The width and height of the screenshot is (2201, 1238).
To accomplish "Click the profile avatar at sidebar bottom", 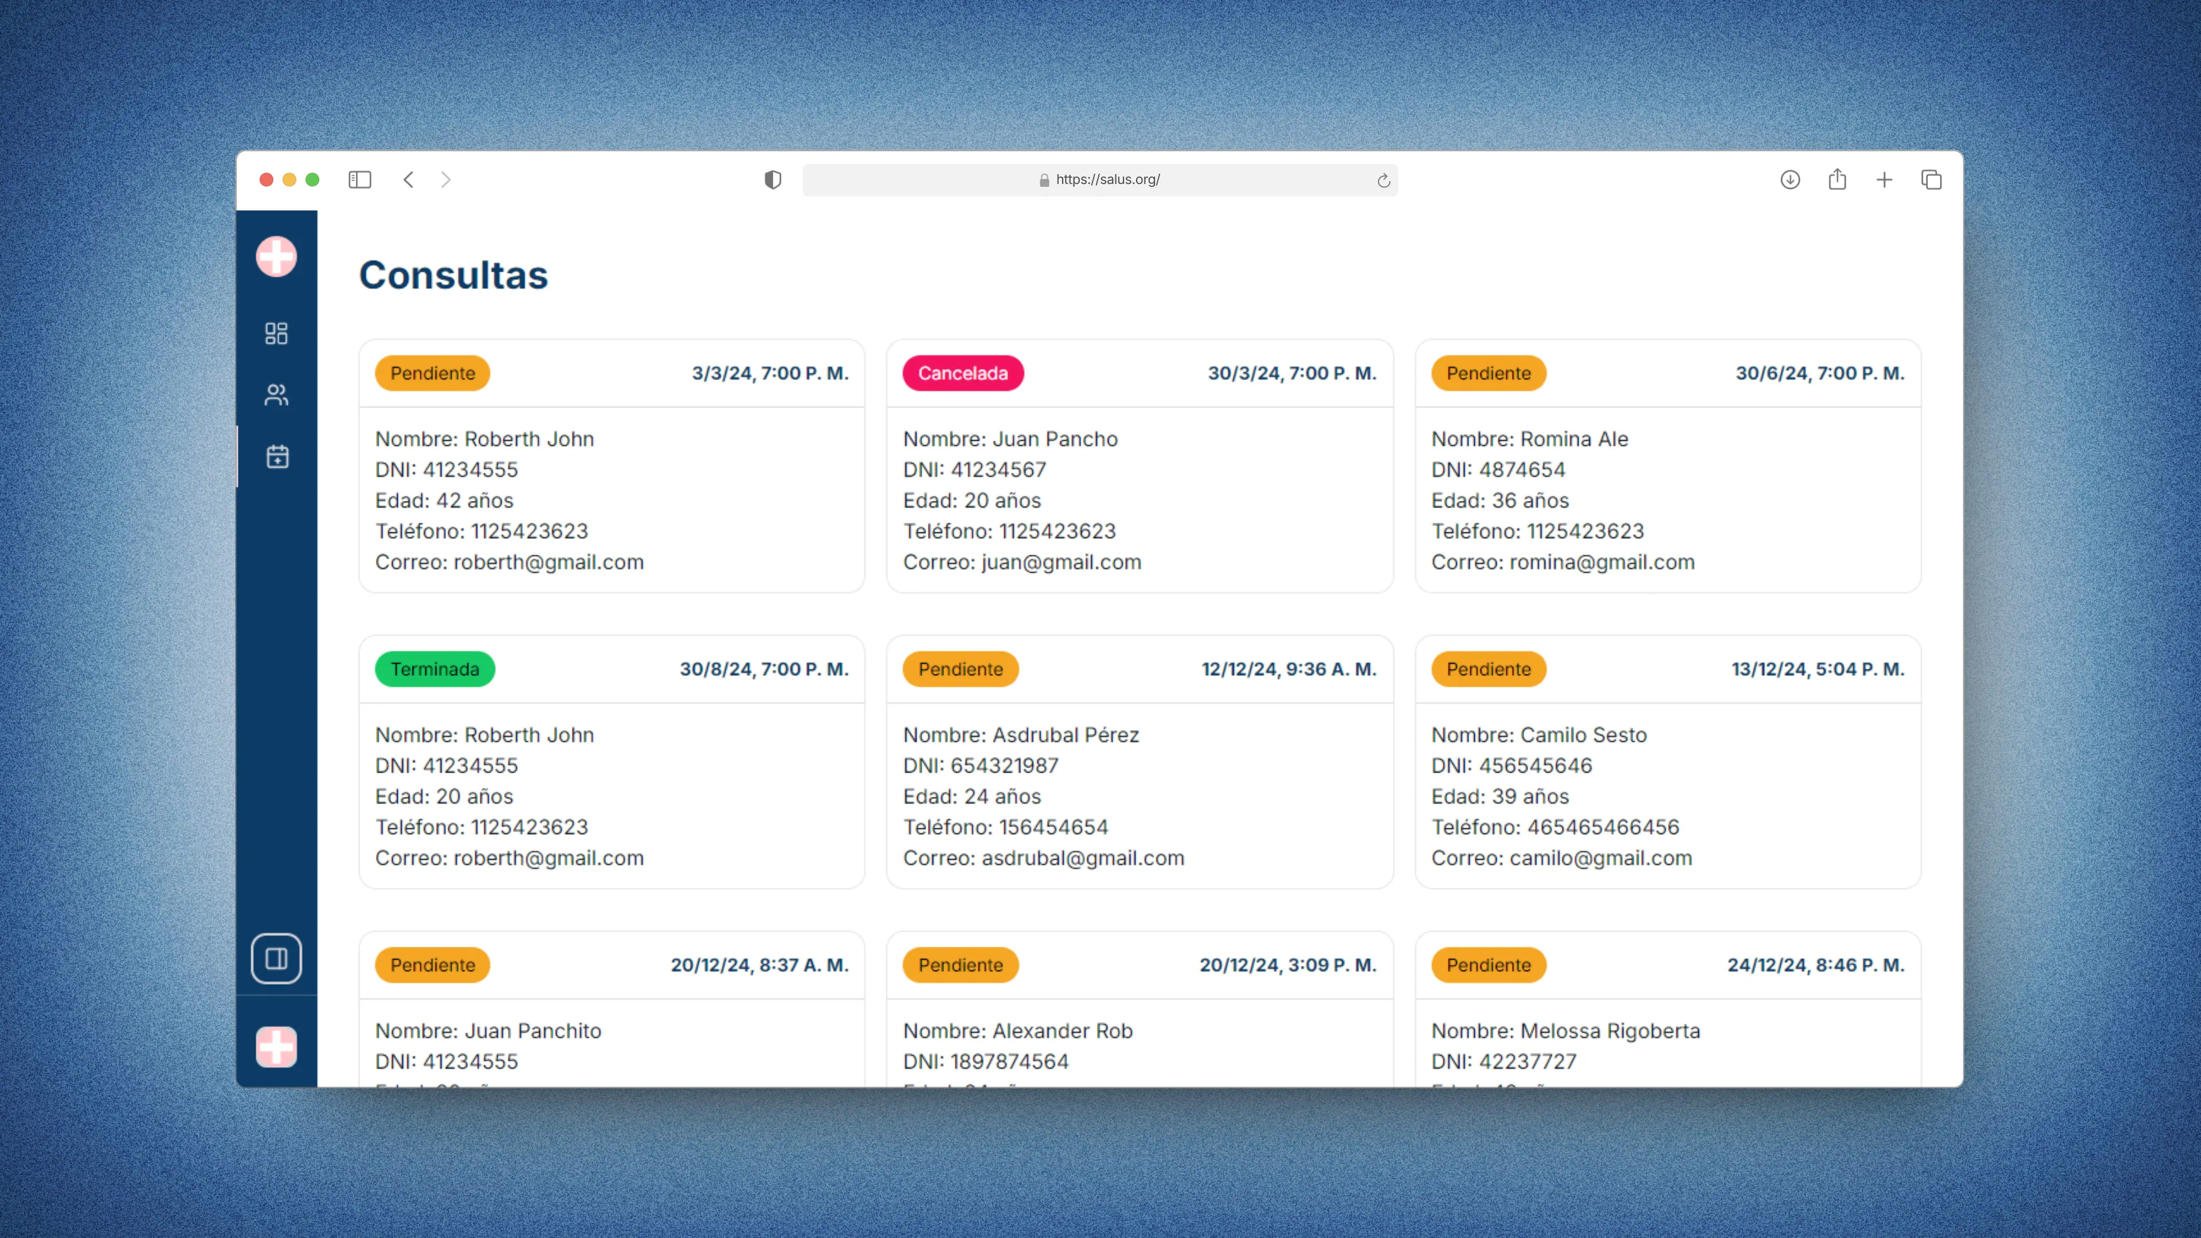I will click(276, 1047).
